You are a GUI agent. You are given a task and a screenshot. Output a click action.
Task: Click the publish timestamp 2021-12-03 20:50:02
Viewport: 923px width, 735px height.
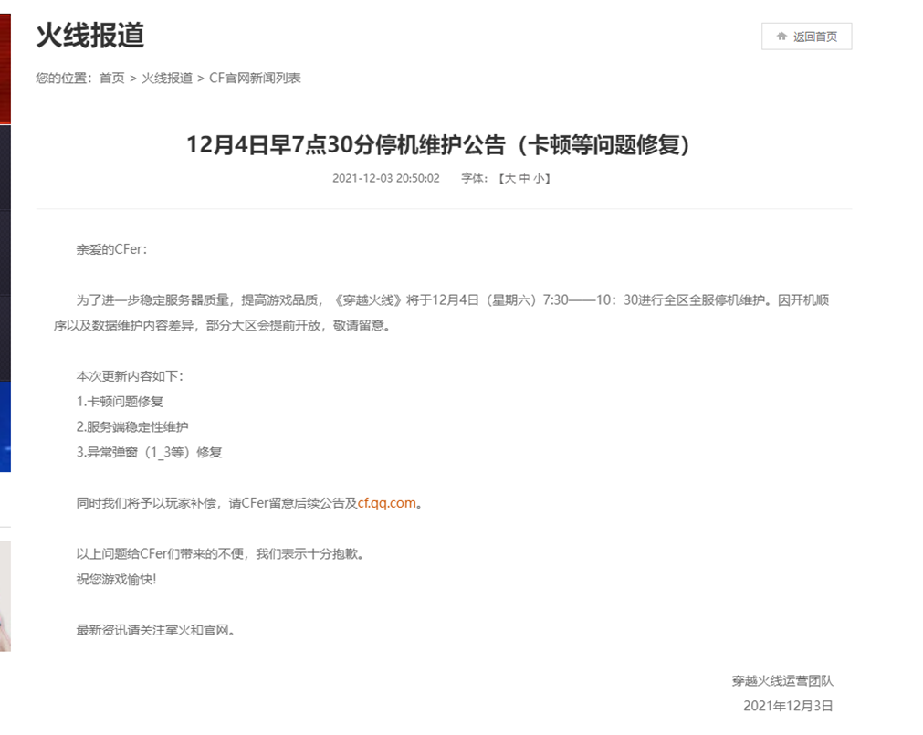click(x=386, y=179)
